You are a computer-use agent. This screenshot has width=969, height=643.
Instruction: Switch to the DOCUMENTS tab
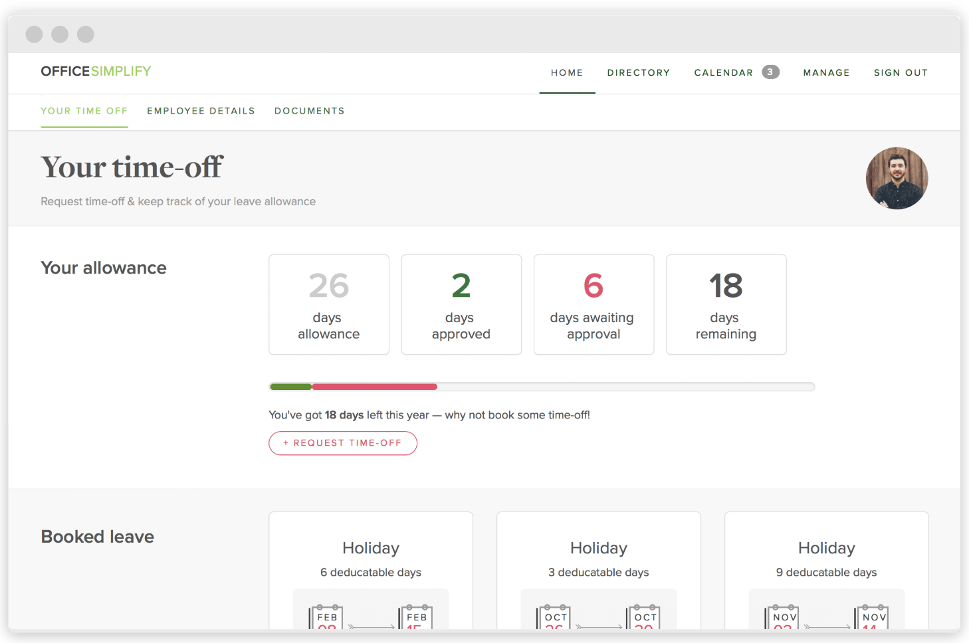point(309,111)
